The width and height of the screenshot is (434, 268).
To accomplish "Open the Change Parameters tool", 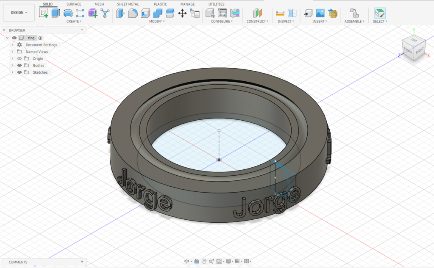I will 195,13.
